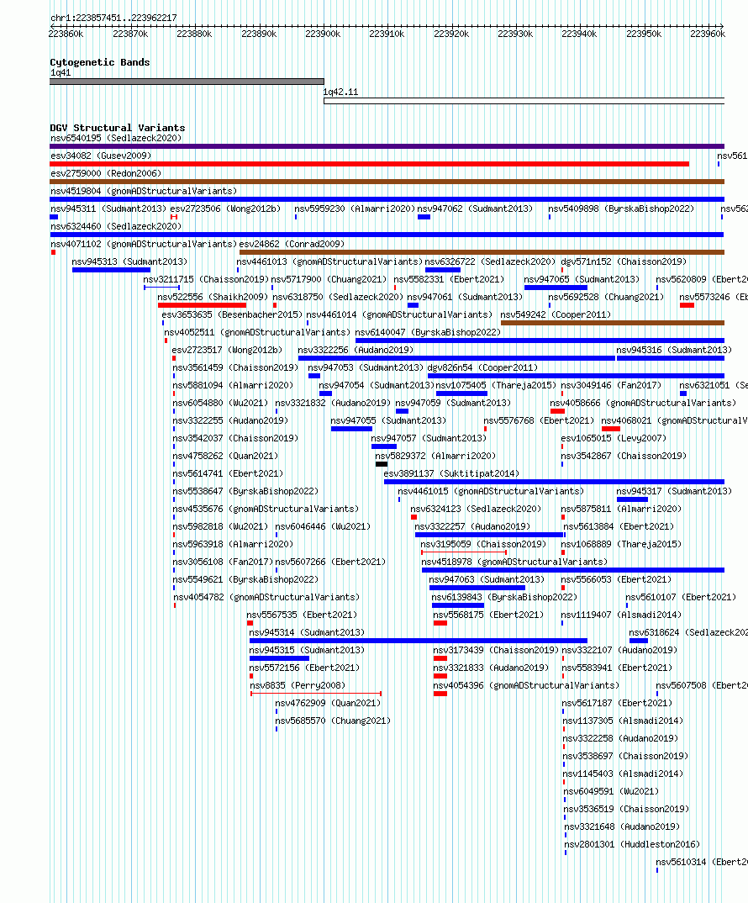The width and height of the screenshot is (748, 903).
Task: Open nsv947065 (Sudmant2013) variant
Action: (x=582, y=279)
